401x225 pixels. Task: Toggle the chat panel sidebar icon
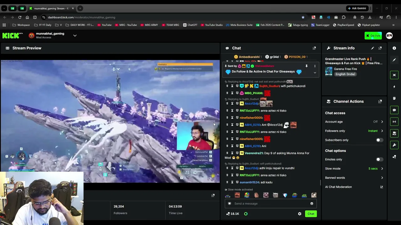[x=394, y=110]
